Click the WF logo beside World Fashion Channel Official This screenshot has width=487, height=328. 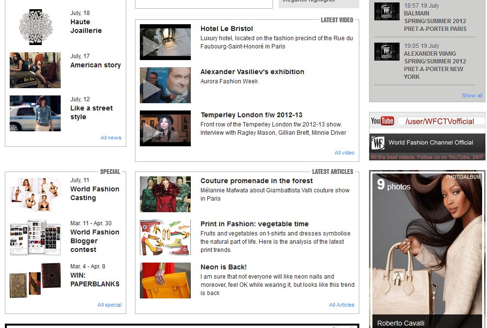pyautogui.click(x=378, y=143)
